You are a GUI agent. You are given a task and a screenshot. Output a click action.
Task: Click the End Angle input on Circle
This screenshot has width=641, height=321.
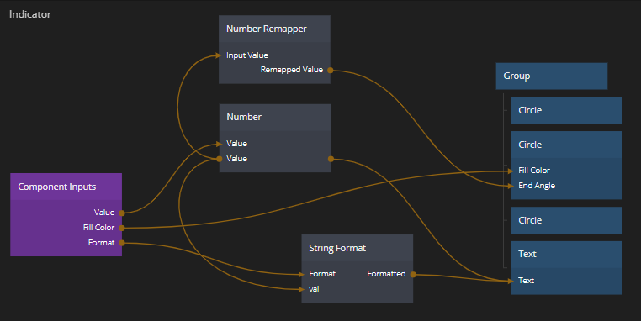click(537, 186)
